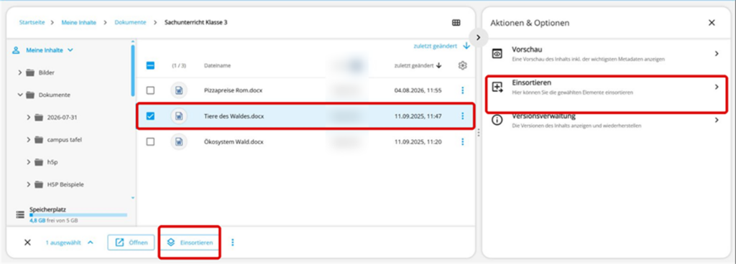Viewport: 736px width, 264px height.
Task: Check Pizzapreise Rom.docx checkbox
Action: 150,90
